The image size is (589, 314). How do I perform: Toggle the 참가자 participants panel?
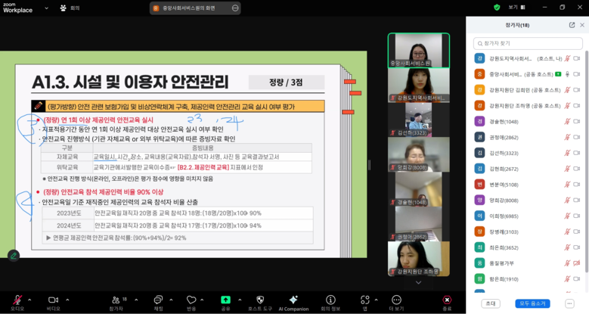point(116,300)
